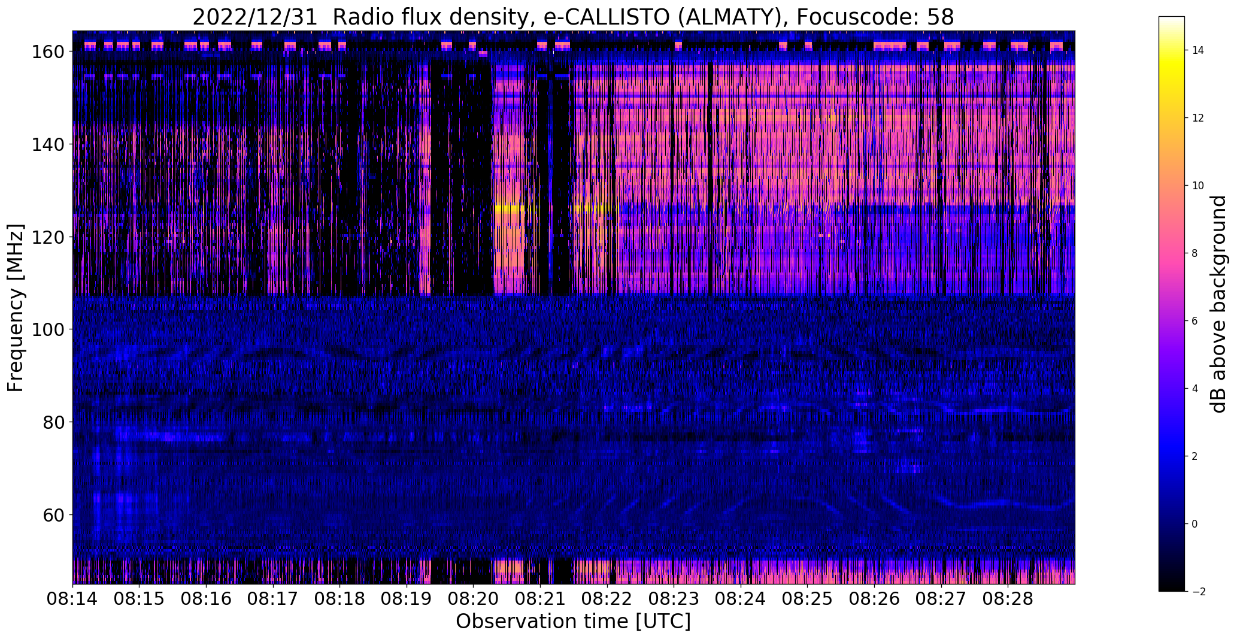
Task: Click the 08:23 time tick label
Action: (x=674, y=598)
